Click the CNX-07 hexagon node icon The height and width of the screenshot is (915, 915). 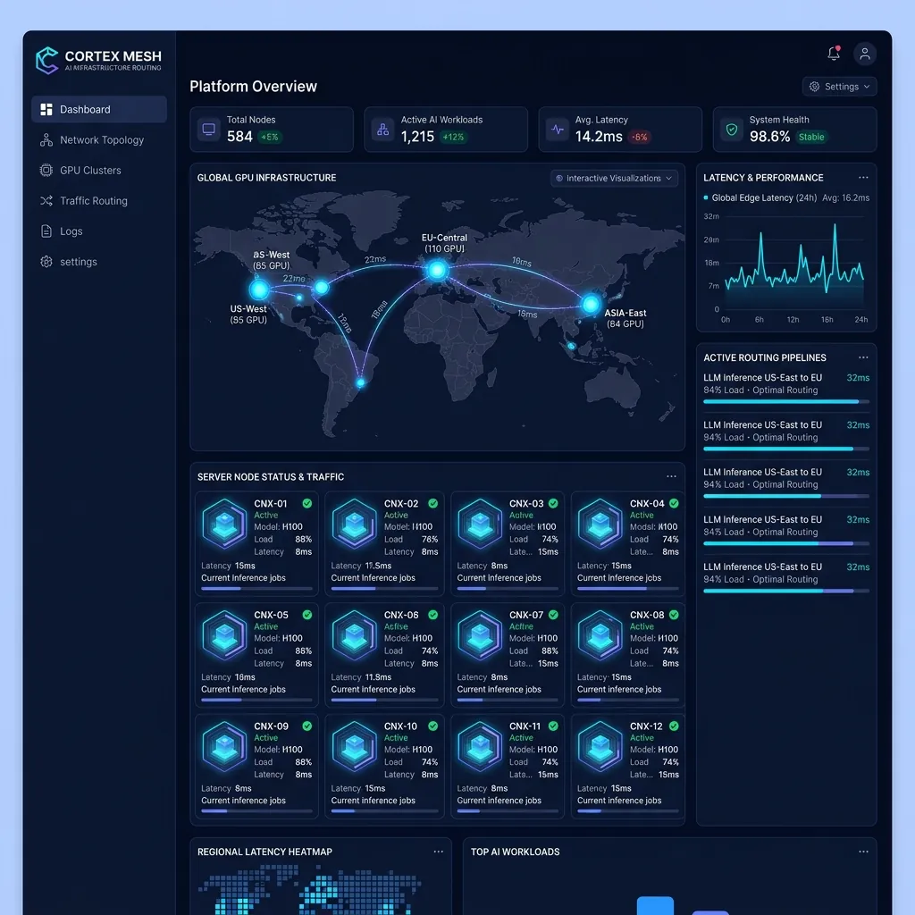(x=480, y=635)
